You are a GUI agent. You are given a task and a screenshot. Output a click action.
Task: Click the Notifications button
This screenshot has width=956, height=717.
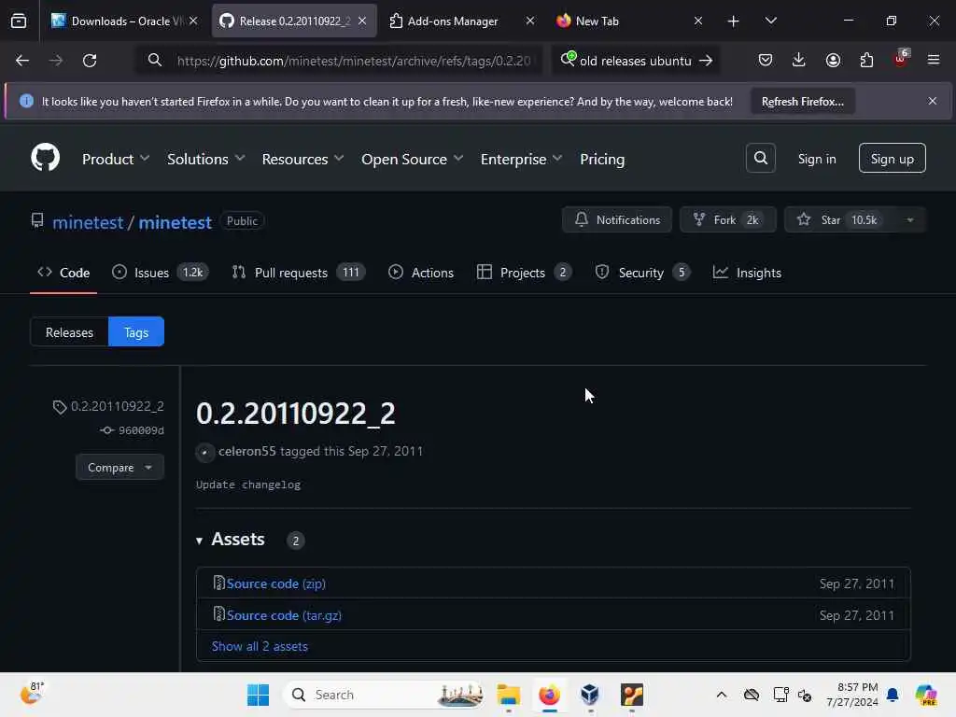617,219
